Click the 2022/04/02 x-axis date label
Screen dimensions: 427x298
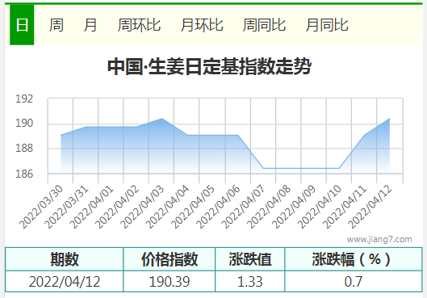click(117, 207)
